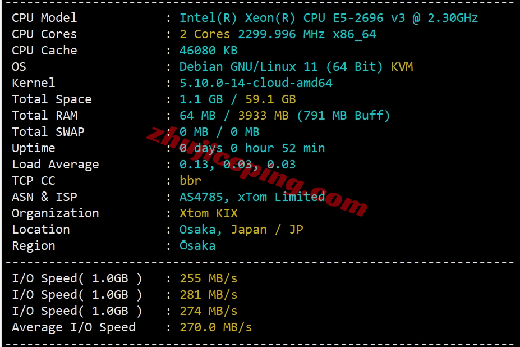Click the ASN & ISP label
This screenshot has height=347, width=520.
point(44,197)
